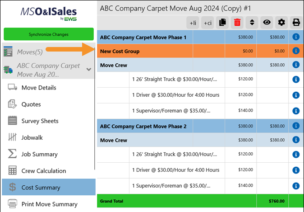Open the Move Details menu item
304x212 pixels.
click(39, 87)
